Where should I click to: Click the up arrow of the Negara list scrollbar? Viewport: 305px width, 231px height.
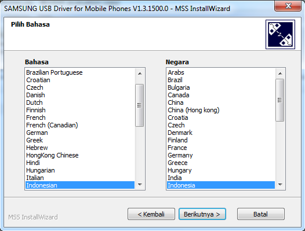(280, 74)
